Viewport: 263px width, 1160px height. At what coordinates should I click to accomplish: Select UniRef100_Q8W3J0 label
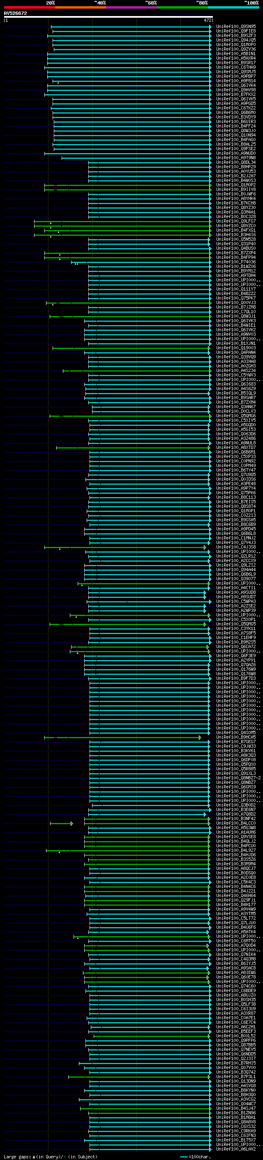(236, 130)
